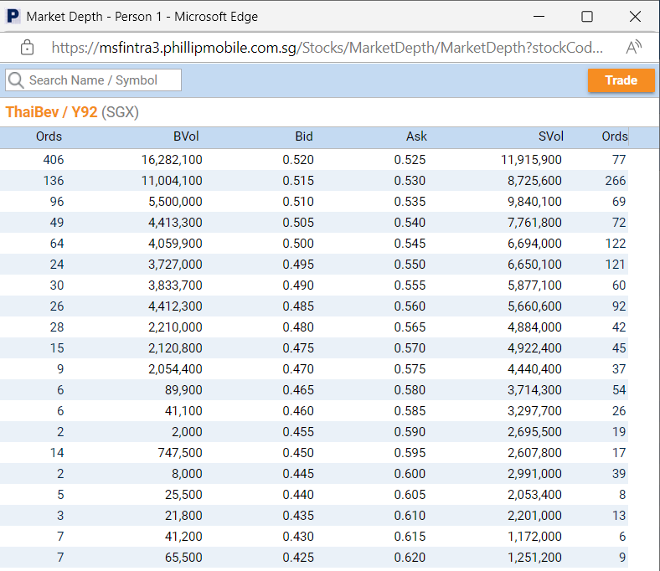This screenshot has width=660, height=571.
Task: Select ask price 0.580
Action: pyautogui.click(x=410, y=389)
